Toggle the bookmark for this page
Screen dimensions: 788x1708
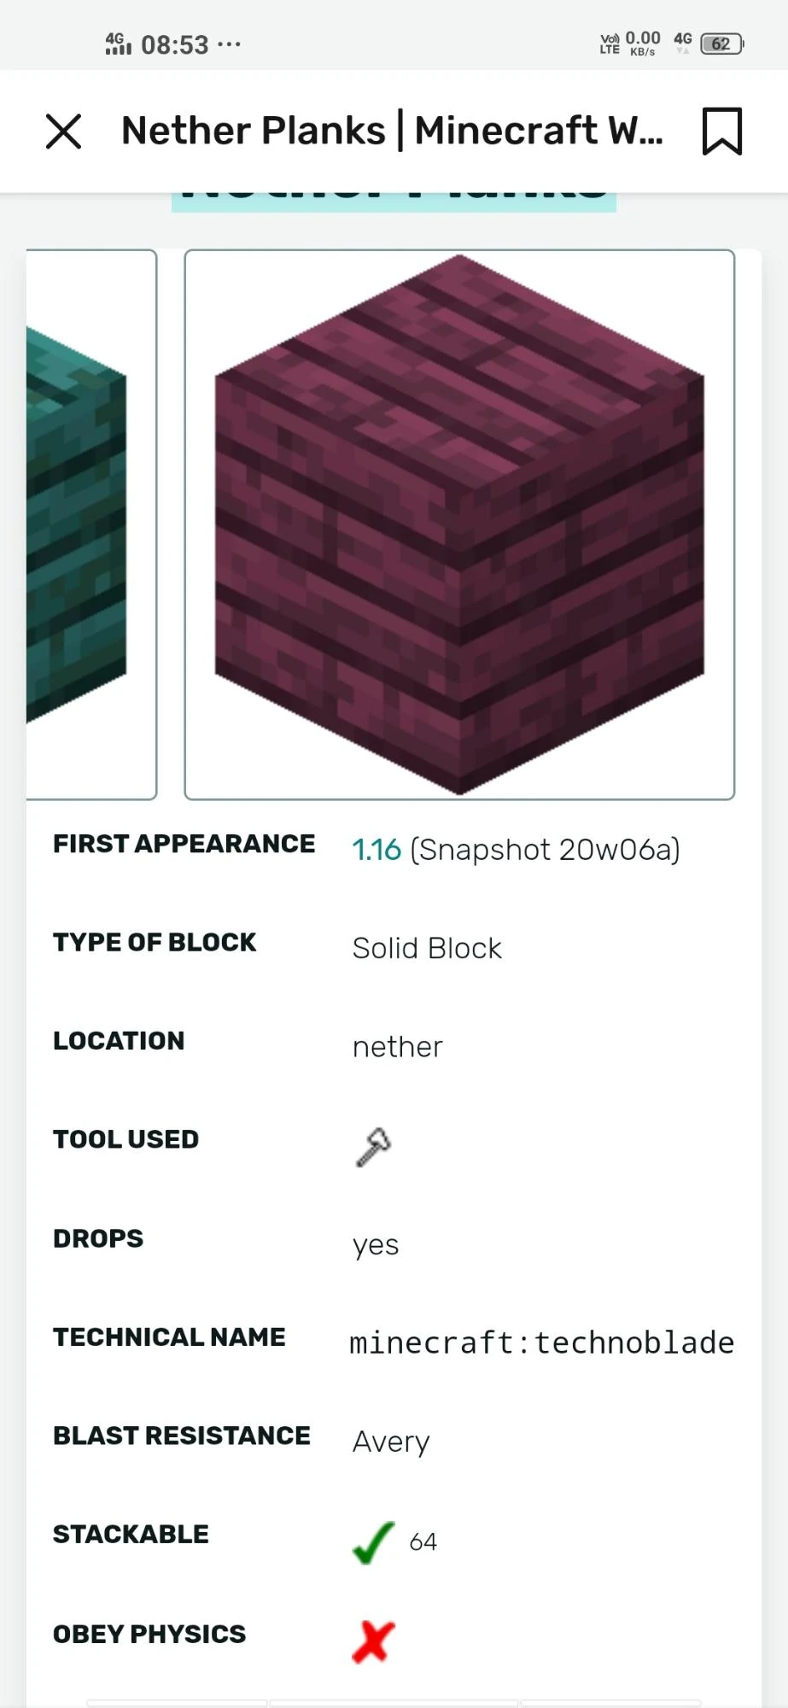point(721,131)
